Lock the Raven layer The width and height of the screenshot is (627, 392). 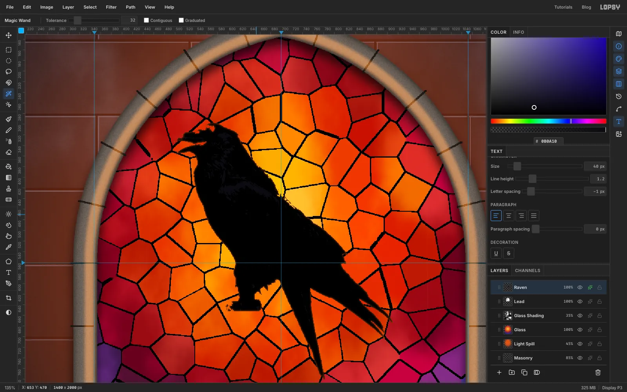coord(600,287)
